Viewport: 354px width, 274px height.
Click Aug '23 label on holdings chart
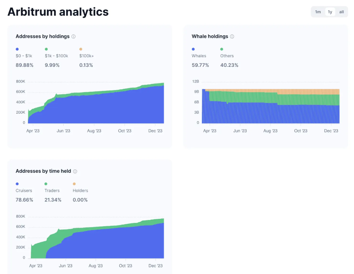pyautogui.click(x=94, y=131)
